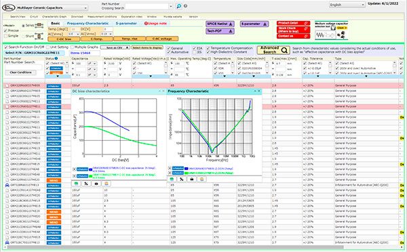The width and height of the screenshot is (407, 252).
Task: Open the Usage note tab
Action: click(155, 23)
